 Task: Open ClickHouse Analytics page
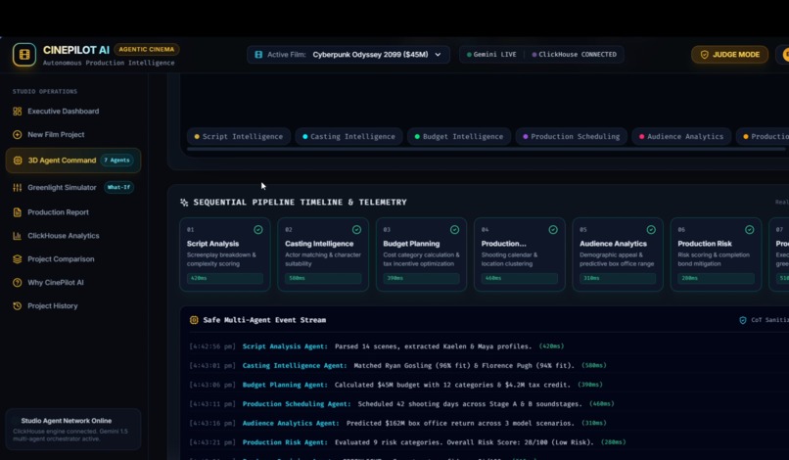[x=73, y=236]
